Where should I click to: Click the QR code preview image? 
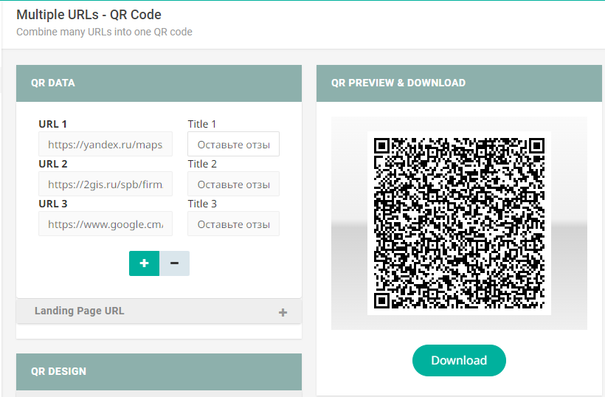(x=459, y=224)
